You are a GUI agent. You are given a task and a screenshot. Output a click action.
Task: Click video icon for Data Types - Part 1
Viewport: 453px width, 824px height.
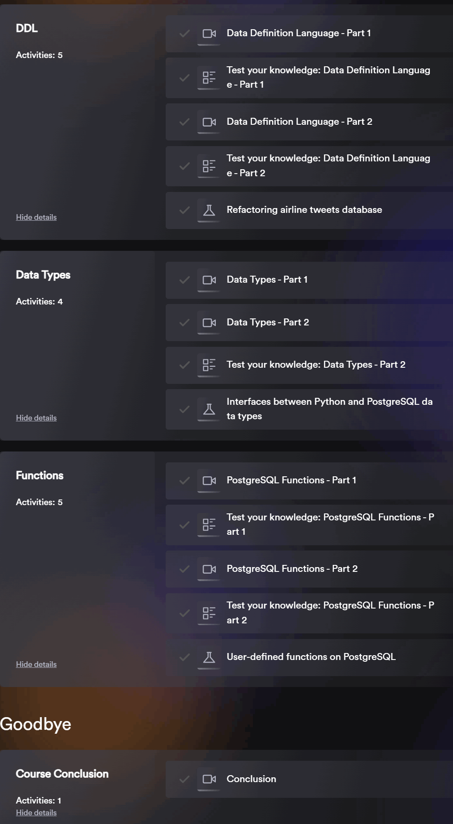click(x=209, y=280)
